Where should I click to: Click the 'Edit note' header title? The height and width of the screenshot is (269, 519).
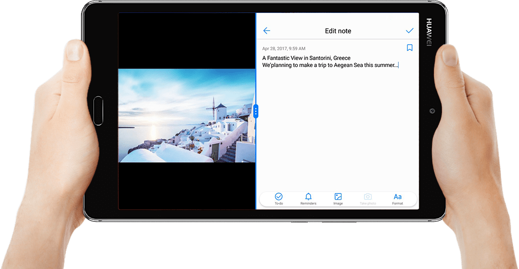[x=338, y=31]
